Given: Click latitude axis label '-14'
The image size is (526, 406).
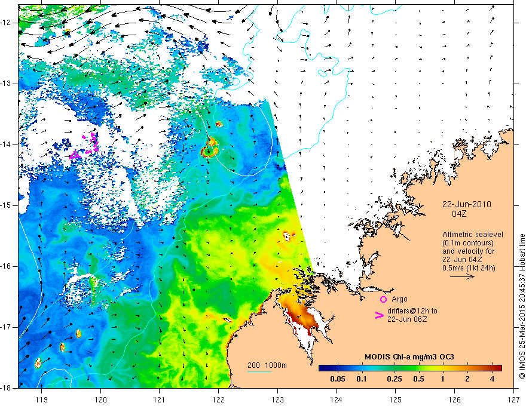Looking at the screenshot, I should [7, 144].
